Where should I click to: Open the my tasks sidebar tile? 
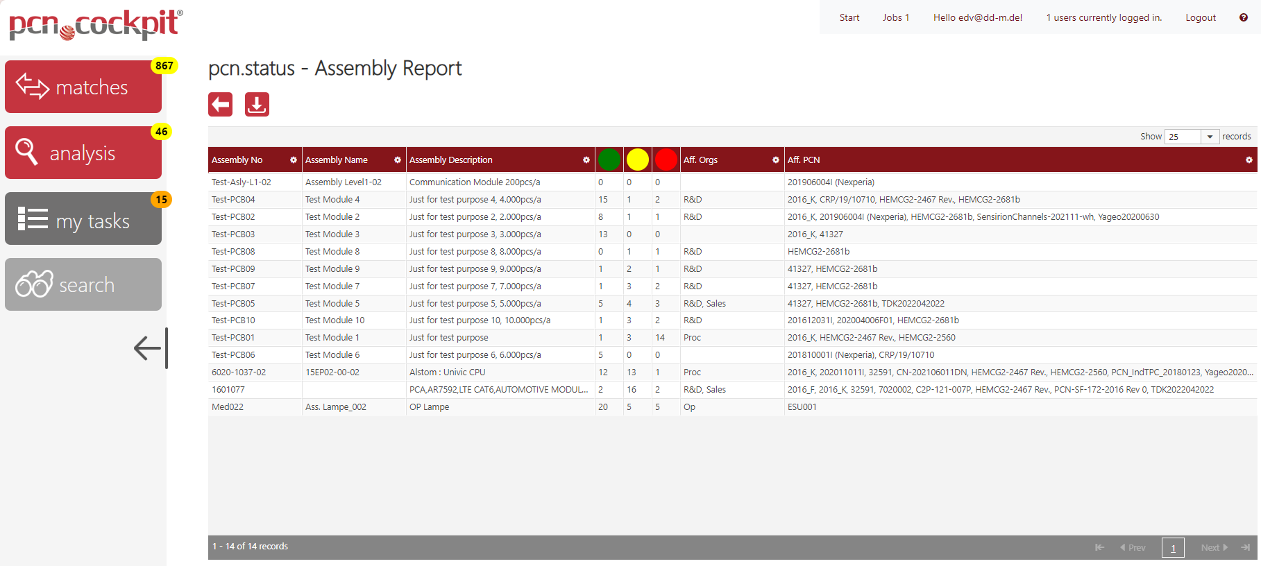[83, 218]
